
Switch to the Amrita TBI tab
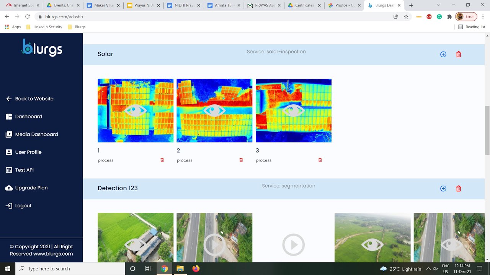(x=224, y=5)
